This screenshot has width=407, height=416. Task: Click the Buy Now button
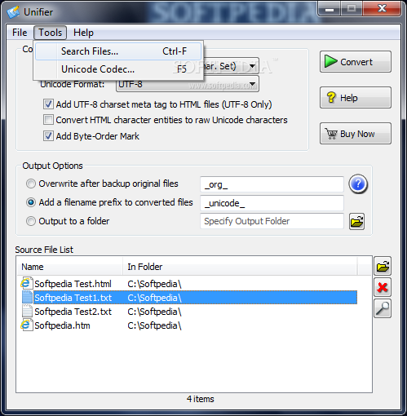[356, 134]
